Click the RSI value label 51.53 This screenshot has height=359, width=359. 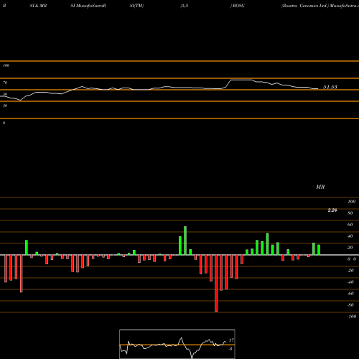click(x=330, y=87)
